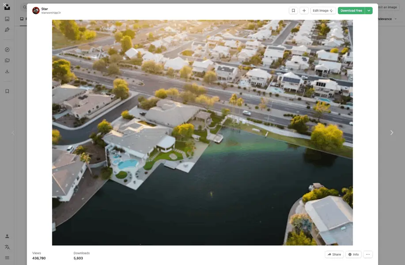Open the hamburger menu at the sidebar bottom
Viewport: 405px width, 265px height.
[x=7, y=257]
